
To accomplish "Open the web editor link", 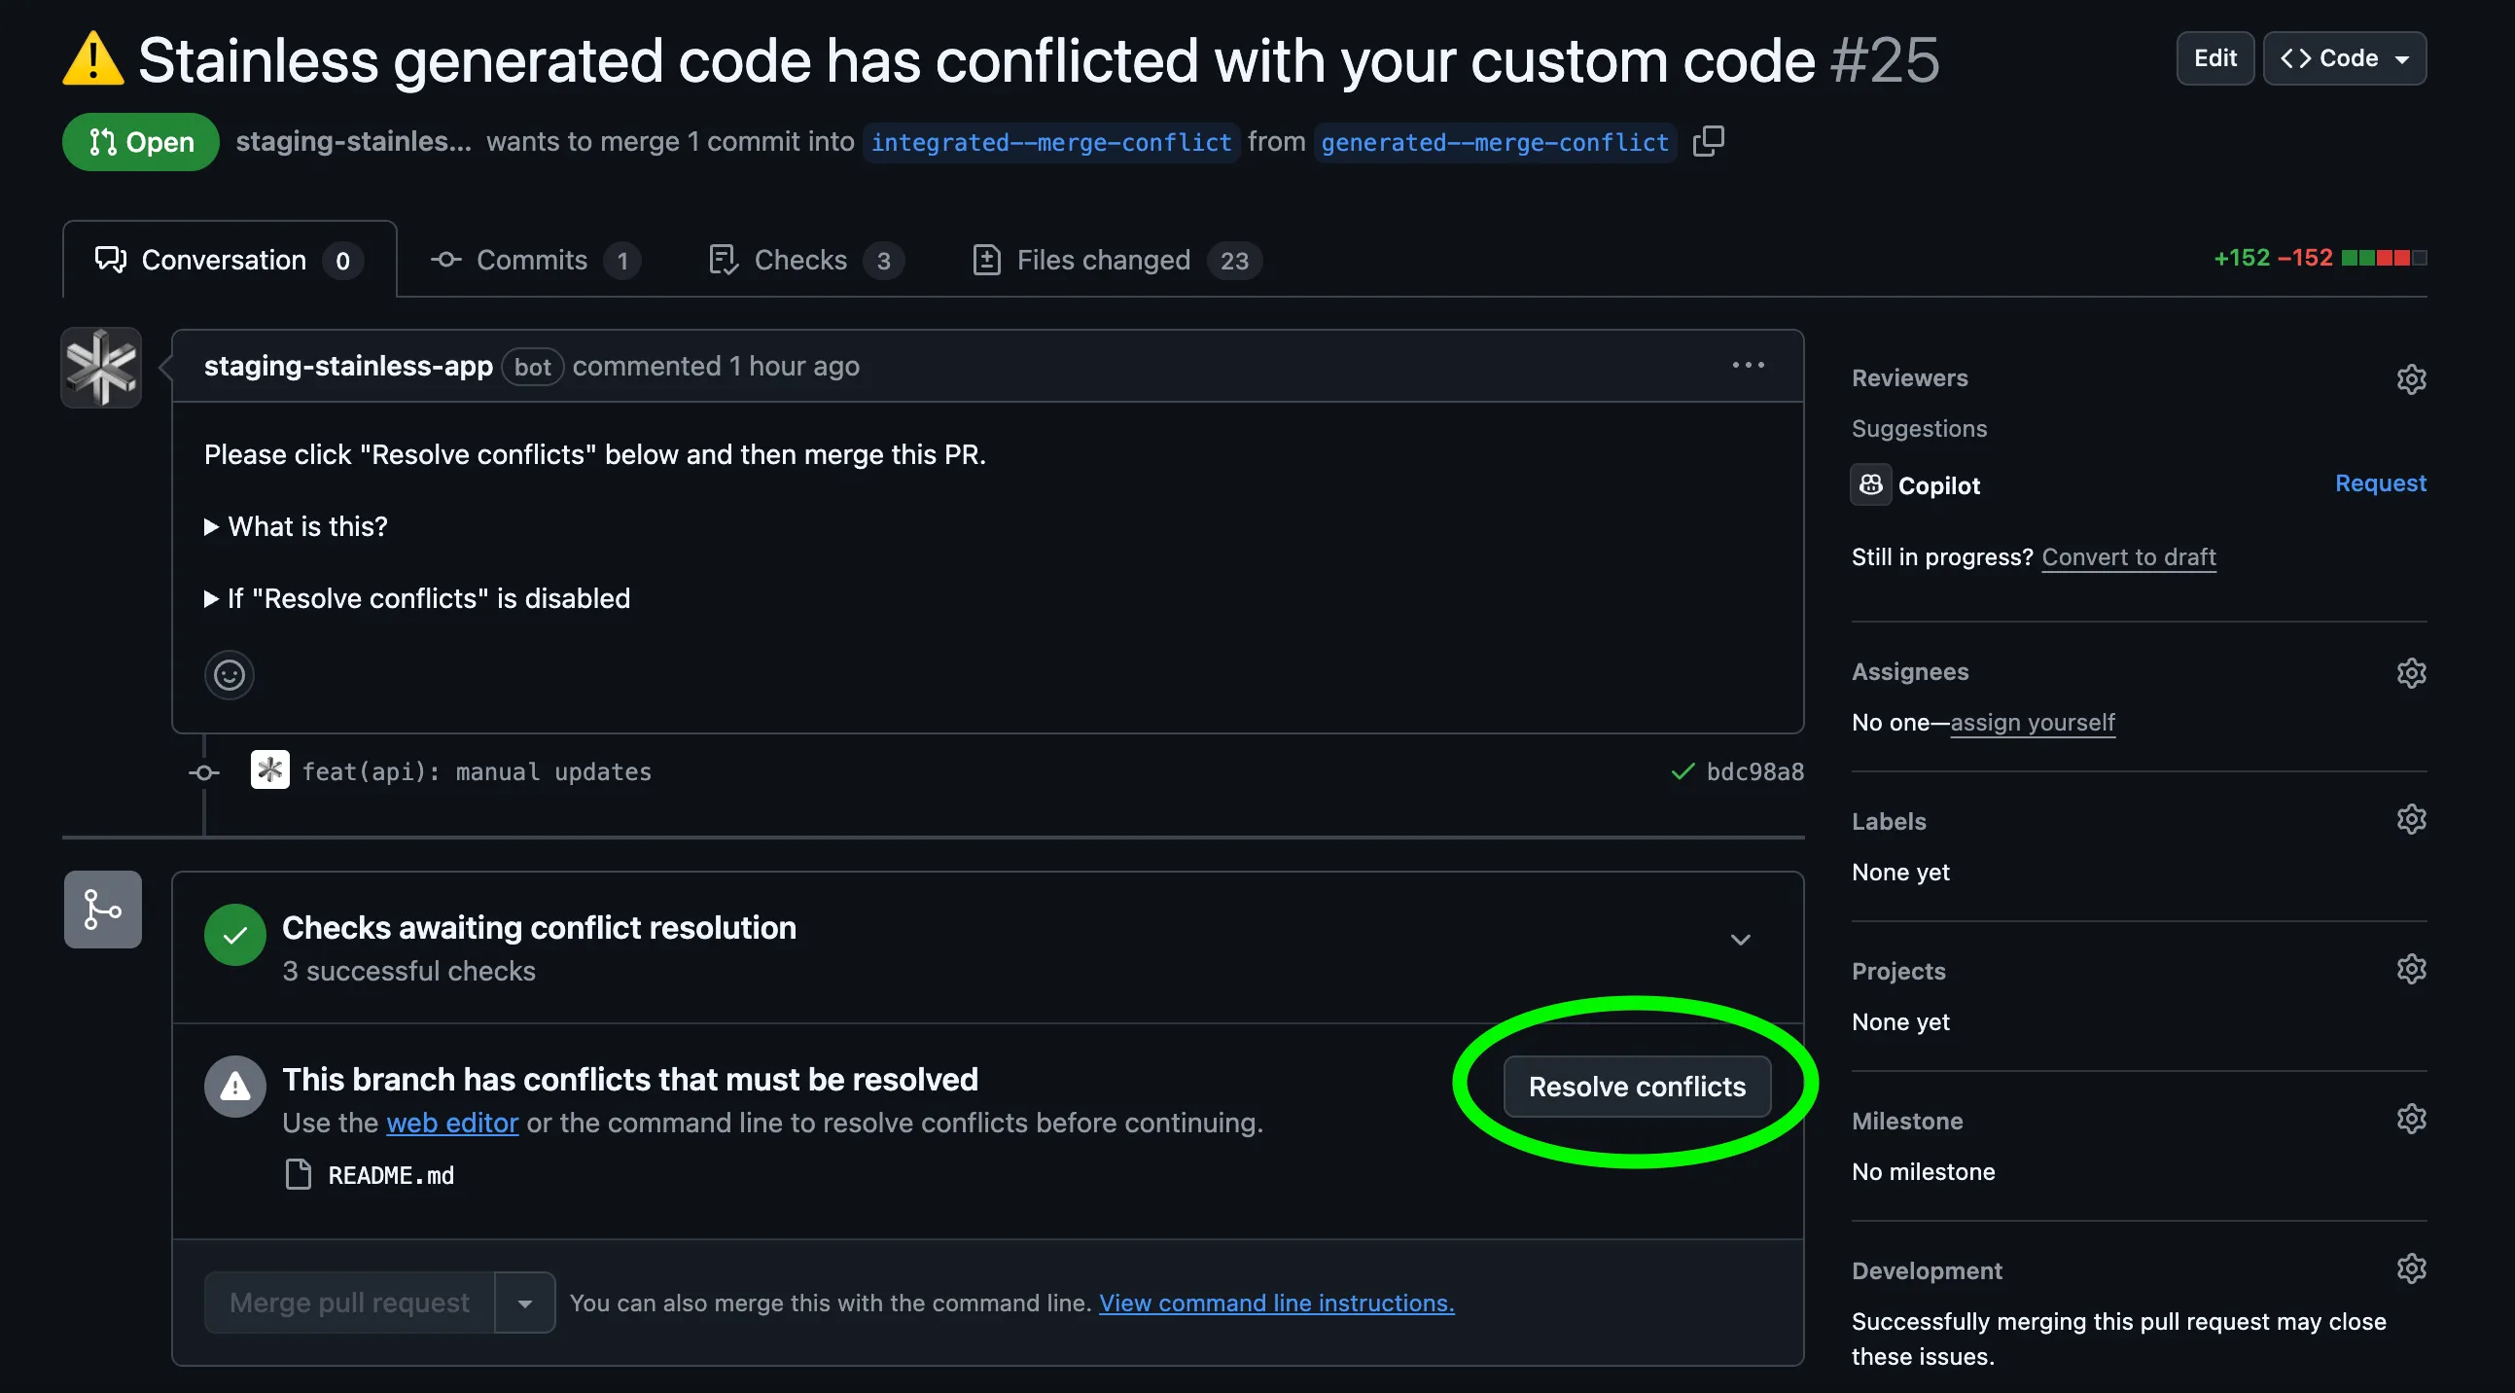I will click(x=452, y=1122).
